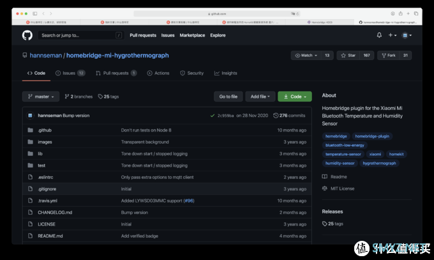Image resolution: width=434 pixels, height=260 pixels.
Task: Fork this repository
Action: coord(388,56)
